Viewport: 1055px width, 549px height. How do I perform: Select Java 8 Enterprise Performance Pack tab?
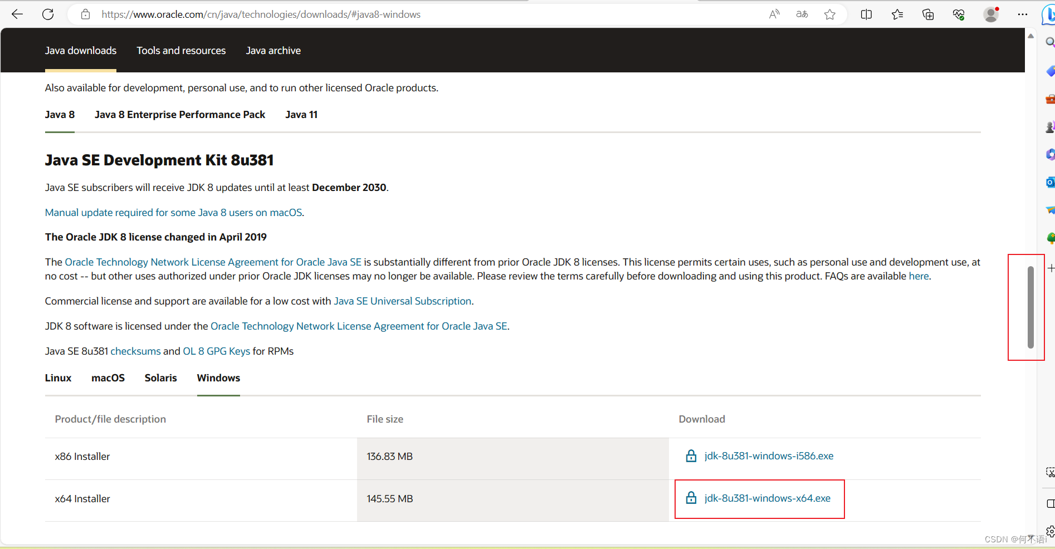point(180,115)
